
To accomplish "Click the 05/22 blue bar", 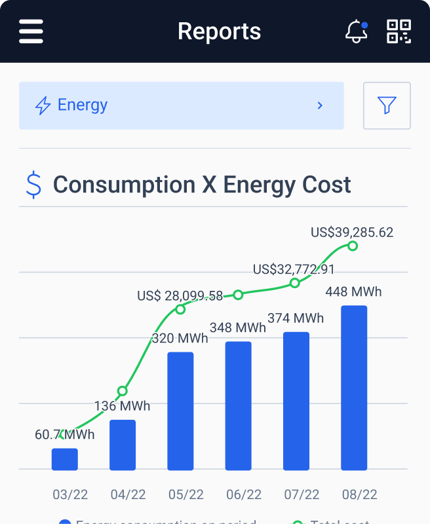I will coord(180,411).
